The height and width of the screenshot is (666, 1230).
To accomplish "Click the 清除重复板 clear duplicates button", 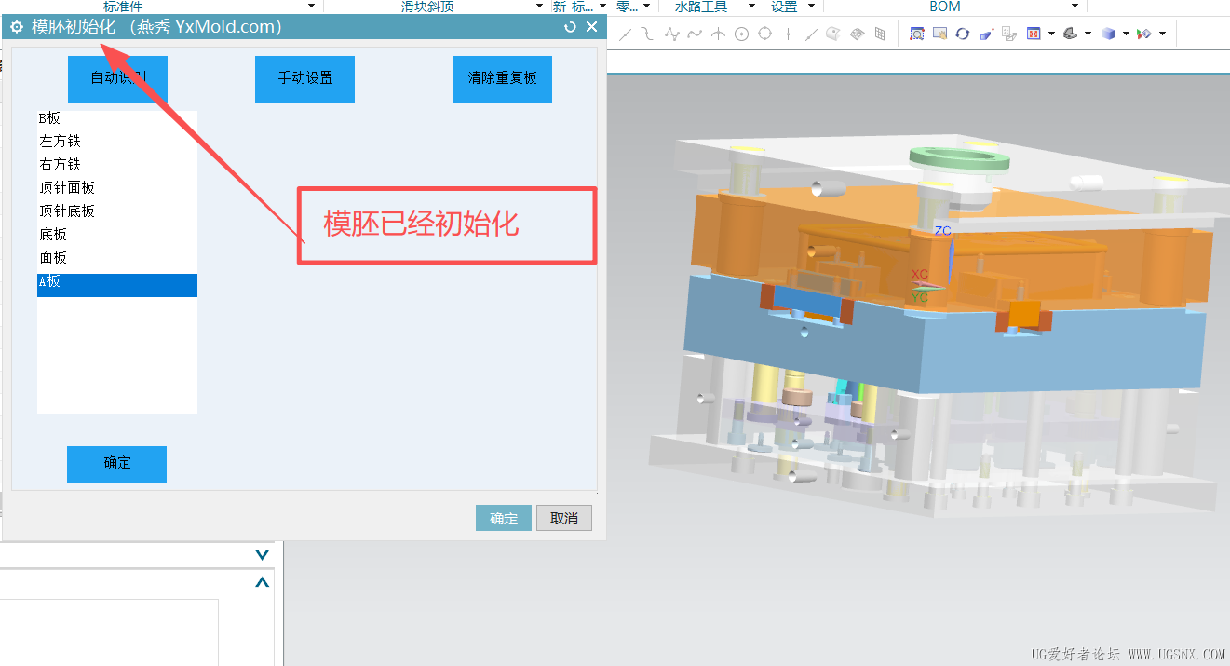I will pos(502,79).
